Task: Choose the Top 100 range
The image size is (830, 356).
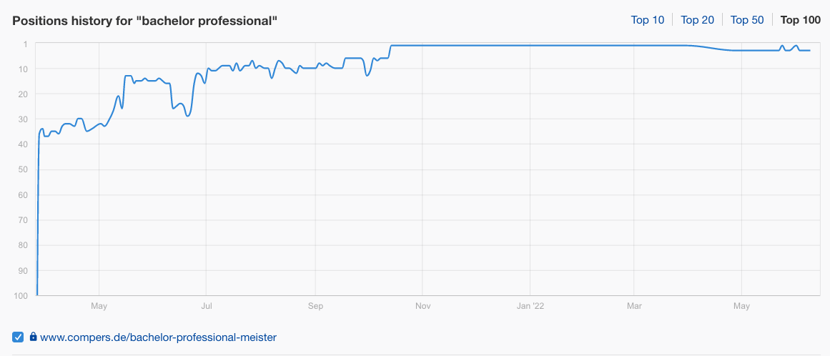Action: pyautogui.click(x=801, y=20)
